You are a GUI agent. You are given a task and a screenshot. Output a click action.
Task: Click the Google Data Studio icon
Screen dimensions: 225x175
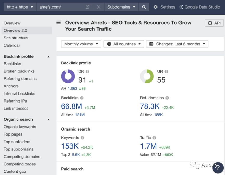[x=181, y=7]
